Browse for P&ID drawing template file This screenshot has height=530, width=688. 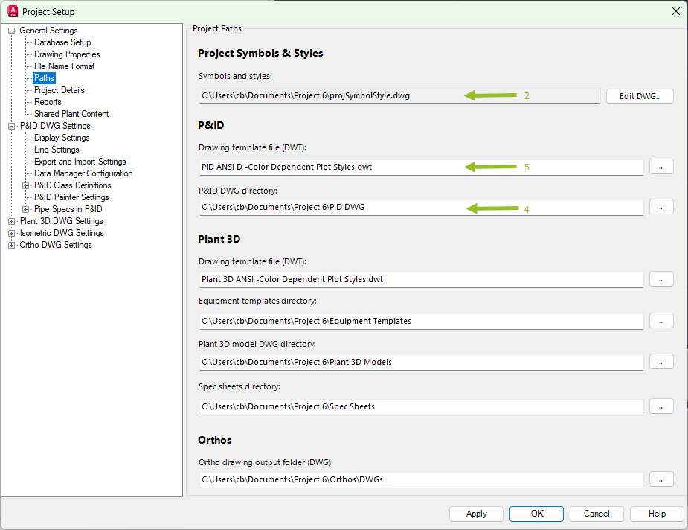[x=661, y=167]
